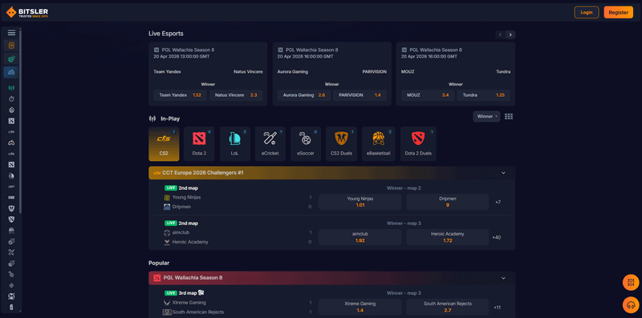The height and width of the screenshot is (318, 642).
Task: Collapse the CCT Europe 2026 Challengers #1 section
Action: [504, 173]
